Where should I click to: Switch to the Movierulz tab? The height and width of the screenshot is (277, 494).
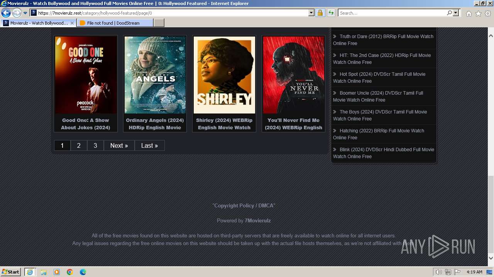[x=39, y=23]
